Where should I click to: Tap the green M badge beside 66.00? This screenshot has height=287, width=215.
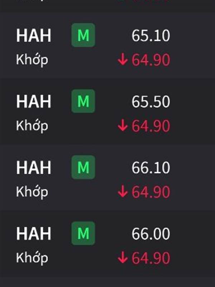[83, 234]
